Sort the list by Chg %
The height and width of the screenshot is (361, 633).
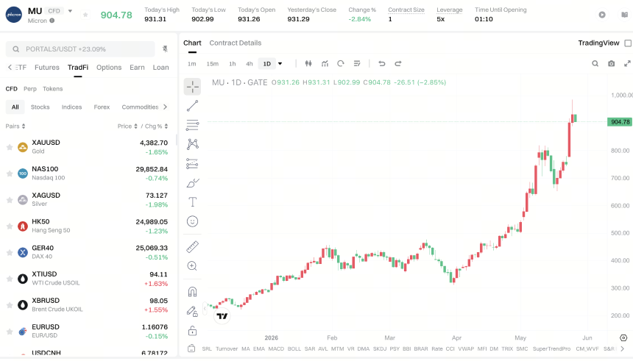coord(156,126)
